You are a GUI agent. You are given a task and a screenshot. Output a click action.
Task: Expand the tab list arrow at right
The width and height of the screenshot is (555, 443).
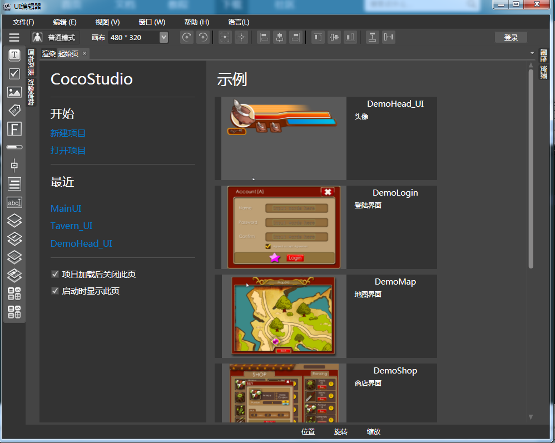532,53
